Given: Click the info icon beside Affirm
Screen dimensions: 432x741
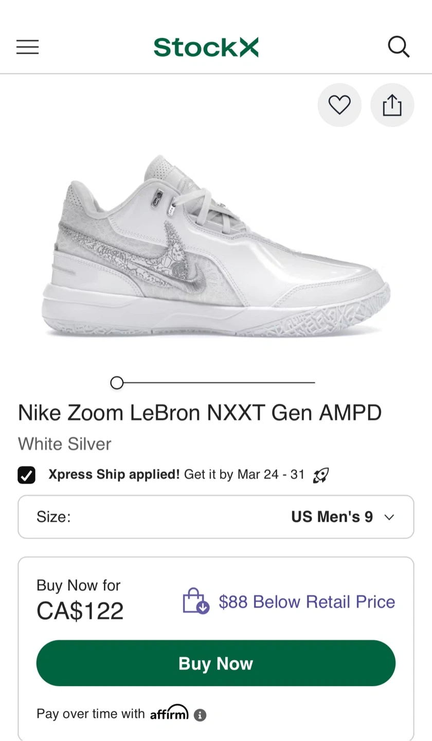Looking at the screenshot, I should point(200,715).
